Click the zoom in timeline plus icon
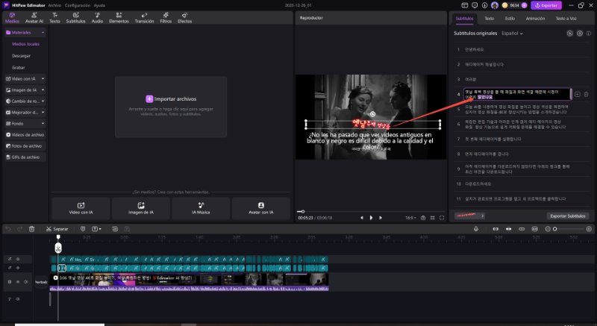This screenshot has width=597, height=326. tap(589, 229)
